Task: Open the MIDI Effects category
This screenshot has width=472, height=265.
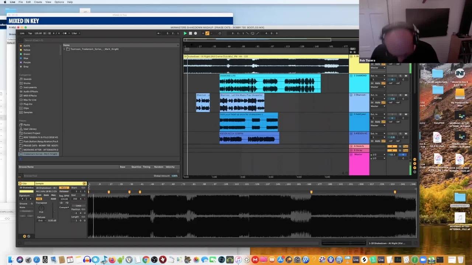Action: [30, 96]
